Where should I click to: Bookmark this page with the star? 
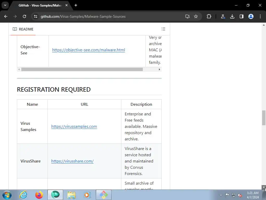pyautogui.click(x=196, y=16)
